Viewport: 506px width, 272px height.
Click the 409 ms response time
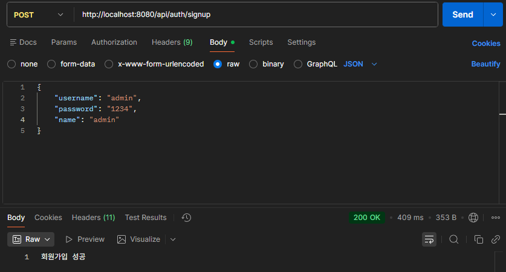pyautogui.click(x=410, y=218)
